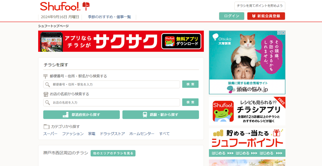Screen dimensions: 322x166
Task: Click the 新規会員登録 button
Action: click(266, 16)
